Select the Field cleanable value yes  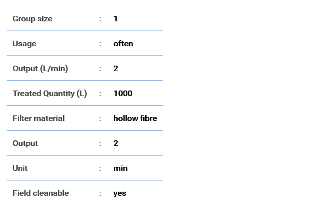pos(120,193)
